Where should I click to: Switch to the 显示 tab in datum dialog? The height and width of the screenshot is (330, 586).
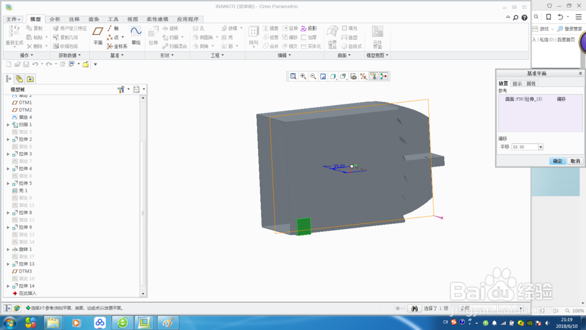(517, 84)
